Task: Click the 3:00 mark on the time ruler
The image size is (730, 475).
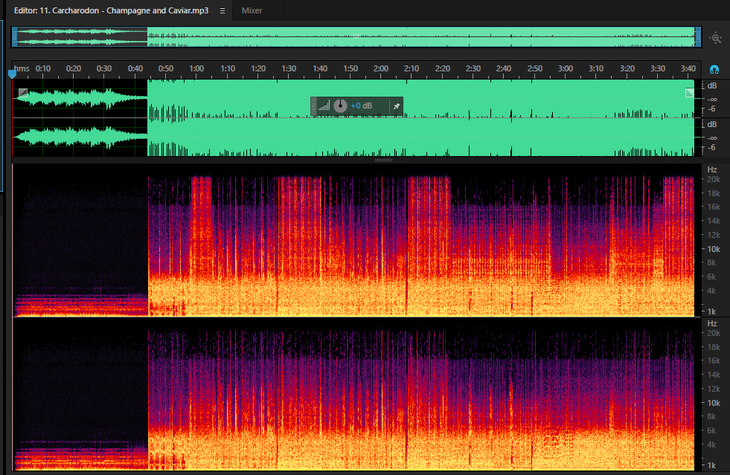Action: 566,68
